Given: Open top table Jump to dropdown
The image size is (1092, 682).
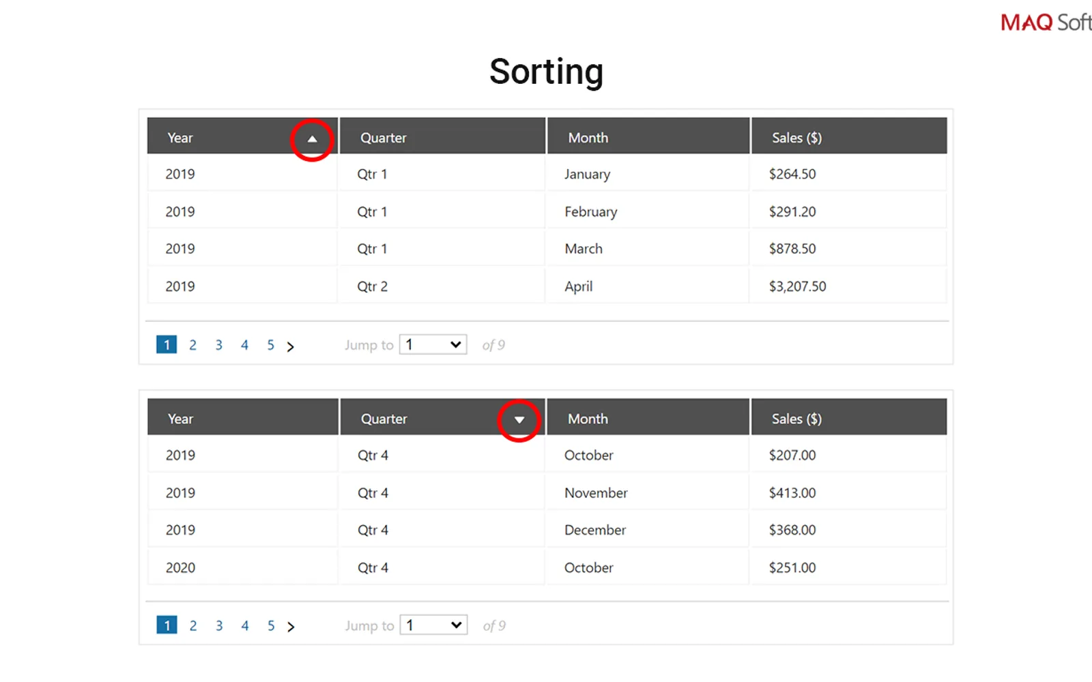Looking at the screenshot, I should [x=433, y=344].
